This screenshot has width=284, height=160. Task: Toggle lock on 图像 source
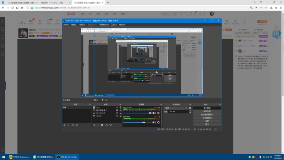120,108
